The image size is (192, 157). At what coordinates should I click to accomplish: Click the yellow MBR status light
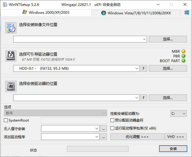[x=183, y=51]
